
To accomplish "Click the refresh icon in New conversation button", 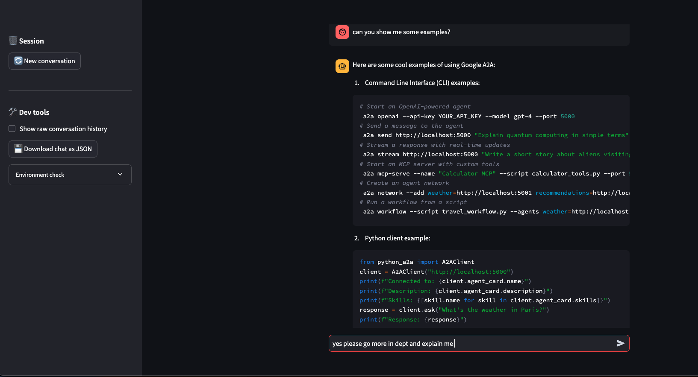I will 18,61.
